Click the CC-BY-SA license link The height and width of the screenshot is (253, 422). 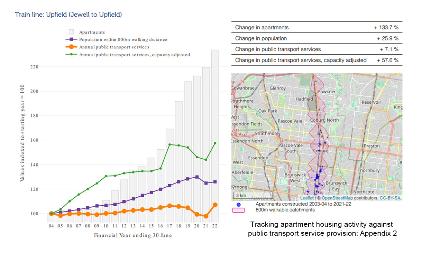(391, 198)
